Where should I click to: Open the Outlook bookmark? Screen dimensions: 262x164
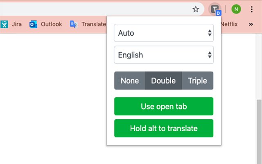click(45, 24)
